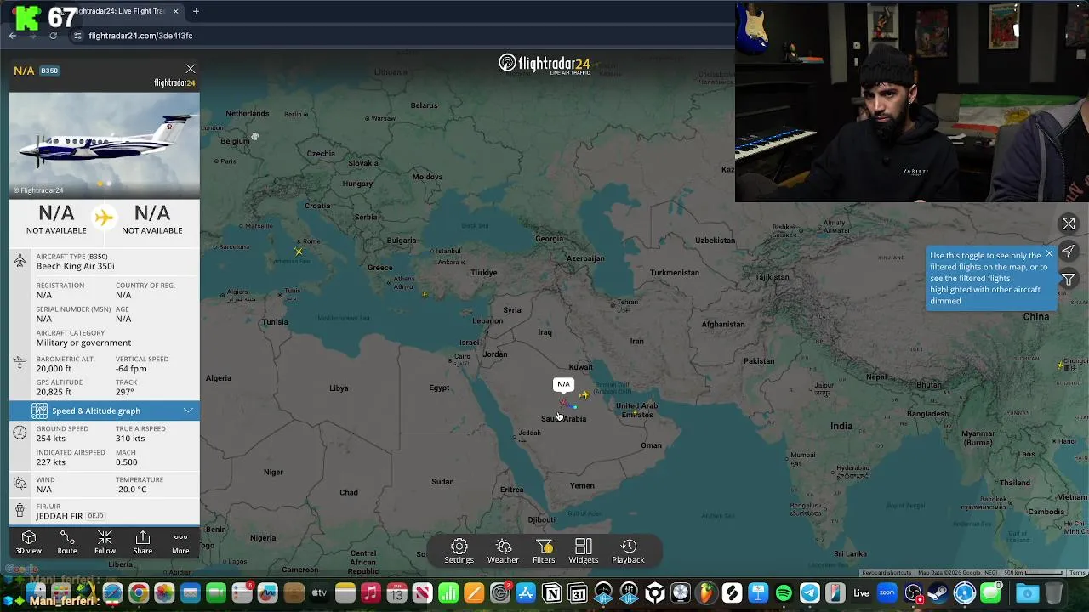Focus the flightradar24.com address bar
The height and width of the screenshot is (612, 1089).
[140, 36]
